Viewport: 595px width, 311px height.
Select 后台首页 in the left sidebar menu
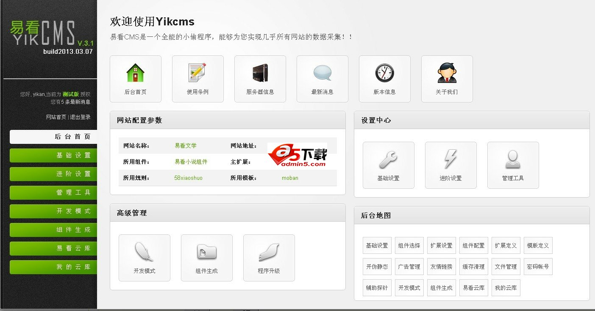(53, 137)
